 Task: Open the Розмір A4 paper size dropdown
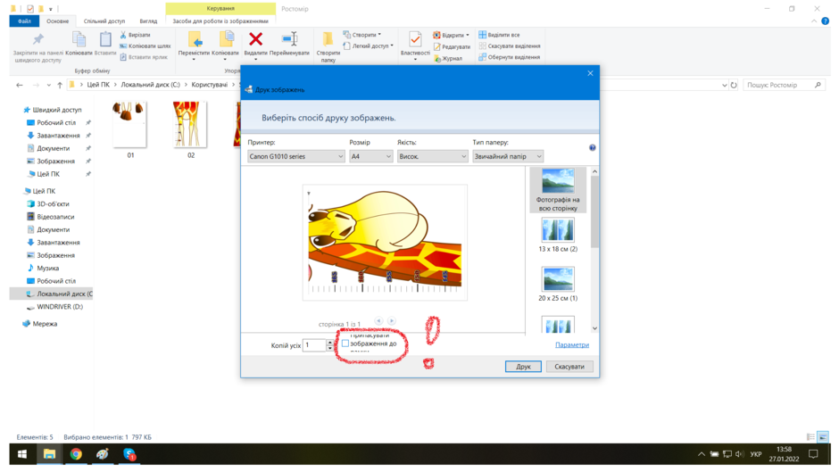click(370, 156)
